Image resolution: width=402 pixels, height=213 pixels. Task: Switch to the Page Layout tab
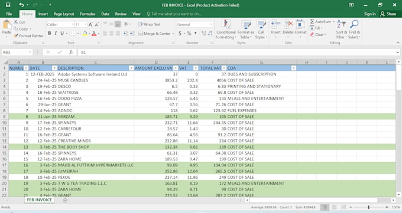(x=64, y=14)
